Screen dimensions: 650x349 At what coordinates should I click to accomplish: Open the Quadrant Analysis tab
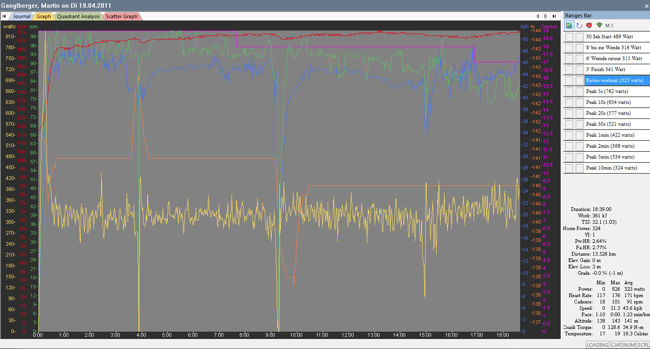(78, 16)
